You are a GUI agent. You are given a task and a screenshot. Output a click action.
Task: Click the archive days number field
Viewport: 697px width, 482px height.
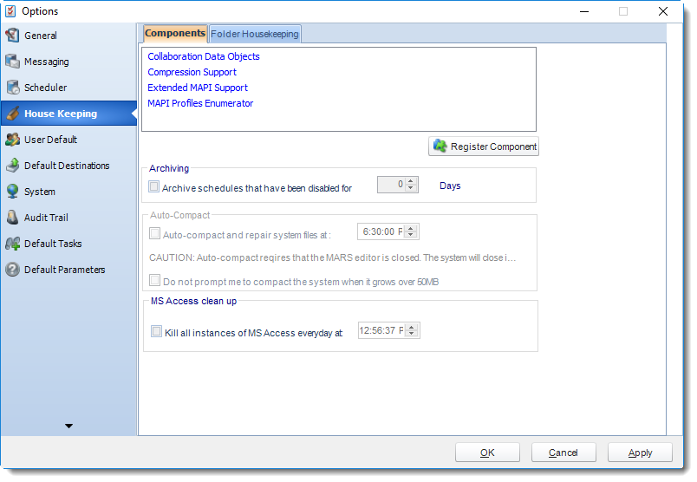point(391,185)
